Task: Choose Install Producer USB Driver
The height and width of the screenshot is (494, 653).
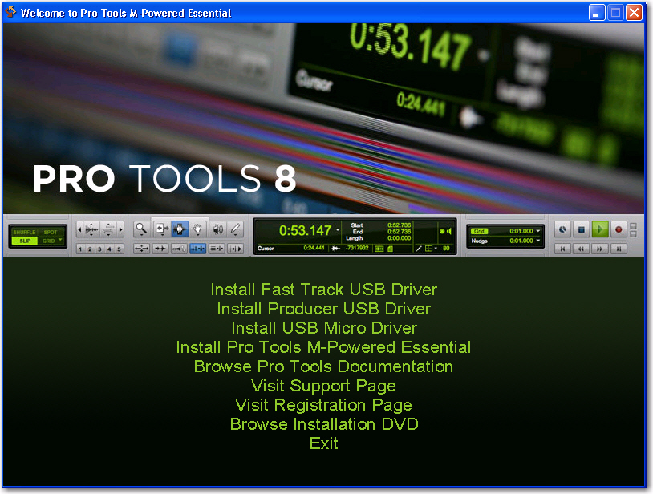Action: click(323, 309)
